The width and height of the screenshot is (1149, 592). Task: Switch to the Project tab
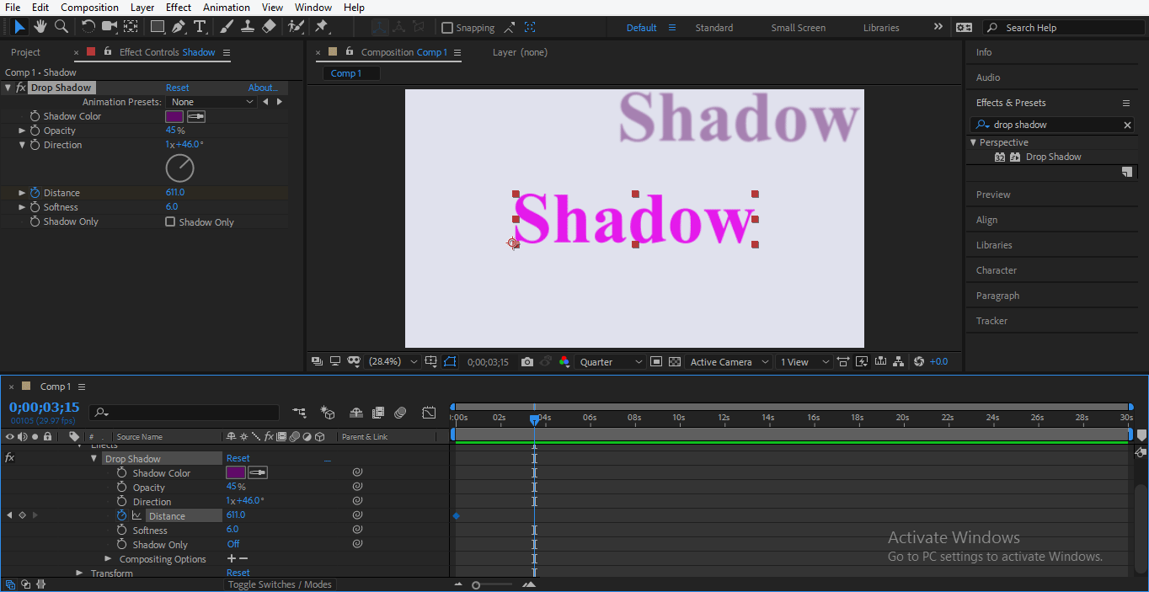pos(25,52)
